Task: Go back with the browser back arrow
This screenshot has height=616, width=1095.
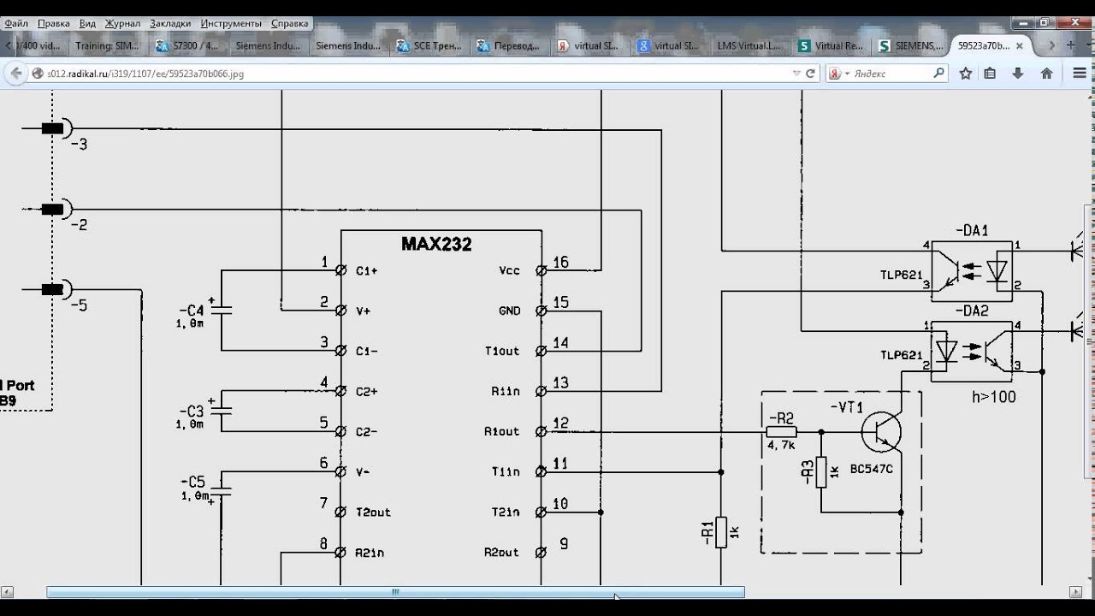Action: pyautogui.click(x=16, y=74)
